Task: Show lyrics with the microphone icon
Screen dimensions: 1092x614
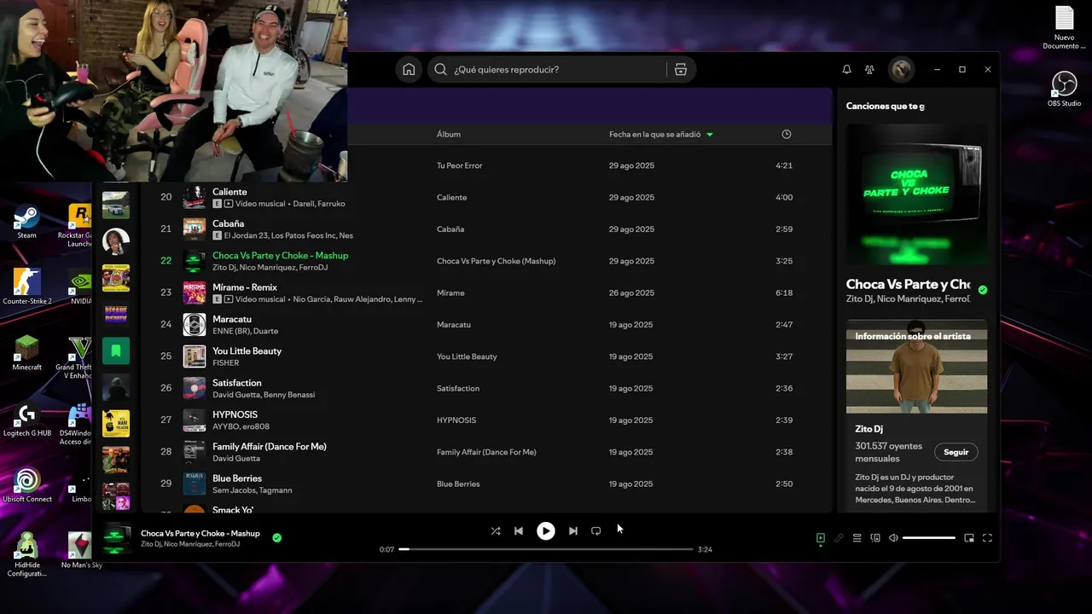Action: pos(839,538)
